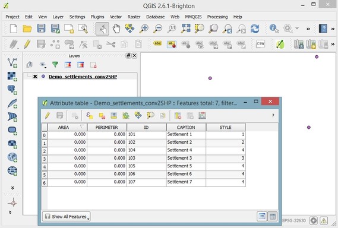This screenshot has height=228, width=338.
Task: Toggle CRS status button near EPSG:32630
Action: point(314,220)
